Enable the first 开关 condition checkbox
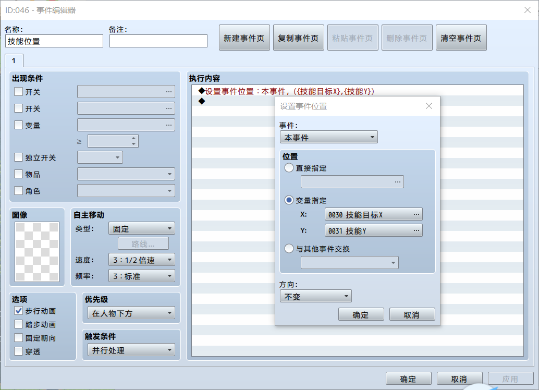This screenshot has height=390, width=539. [19, 91]
